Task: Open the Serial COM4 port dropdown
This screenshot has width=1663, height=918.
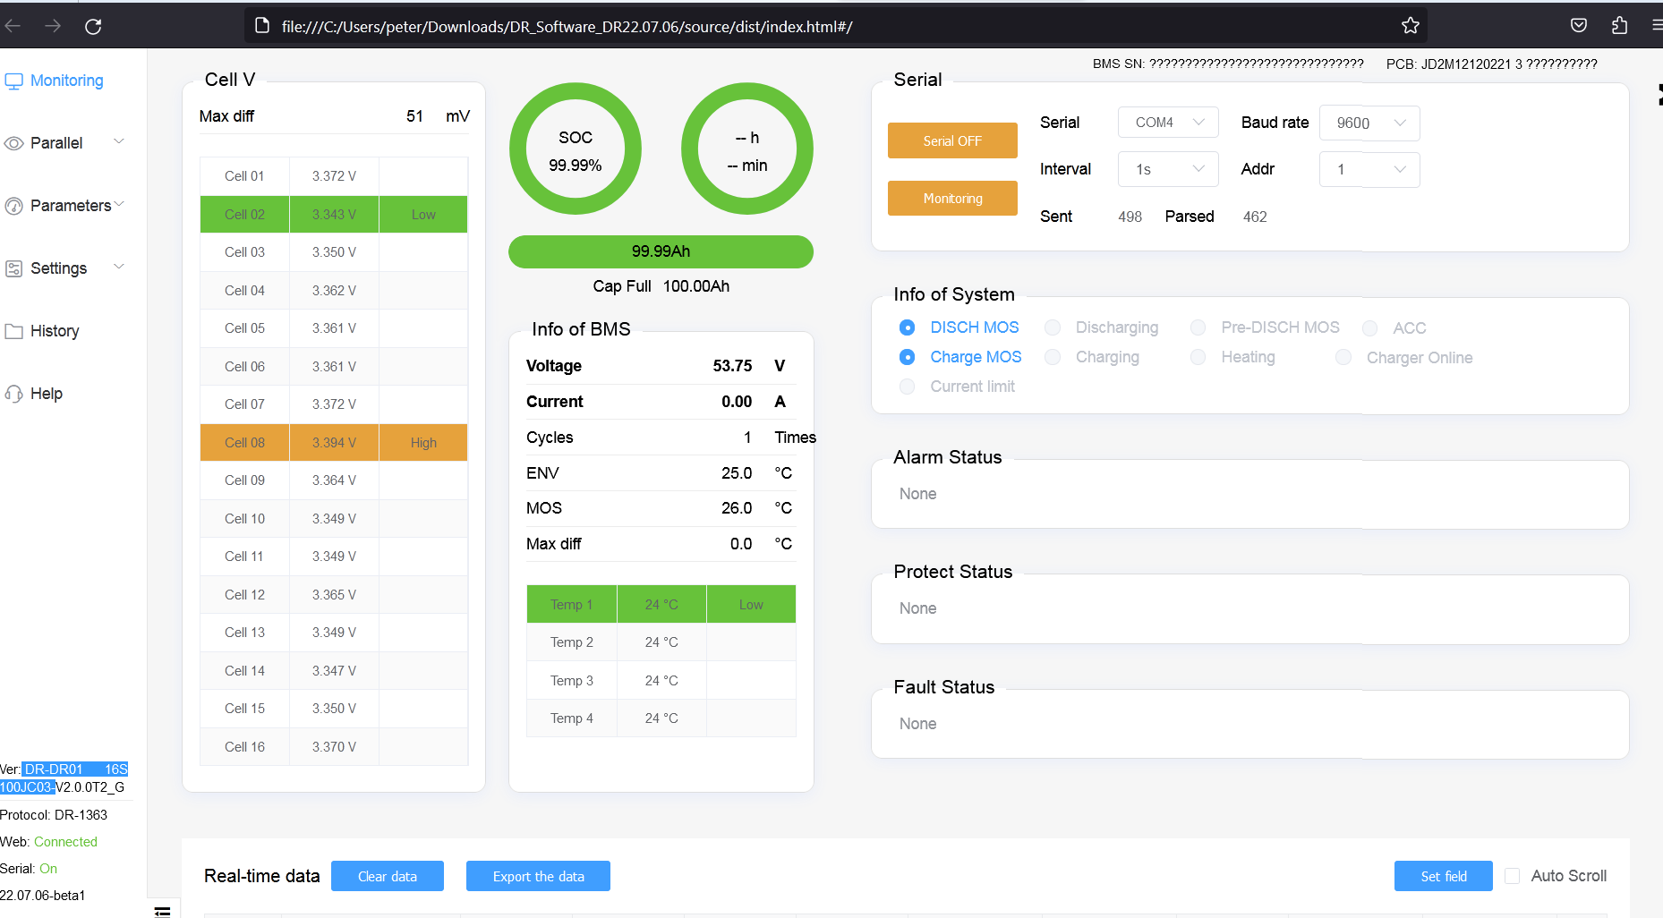Action: (x=1168, y=123)
